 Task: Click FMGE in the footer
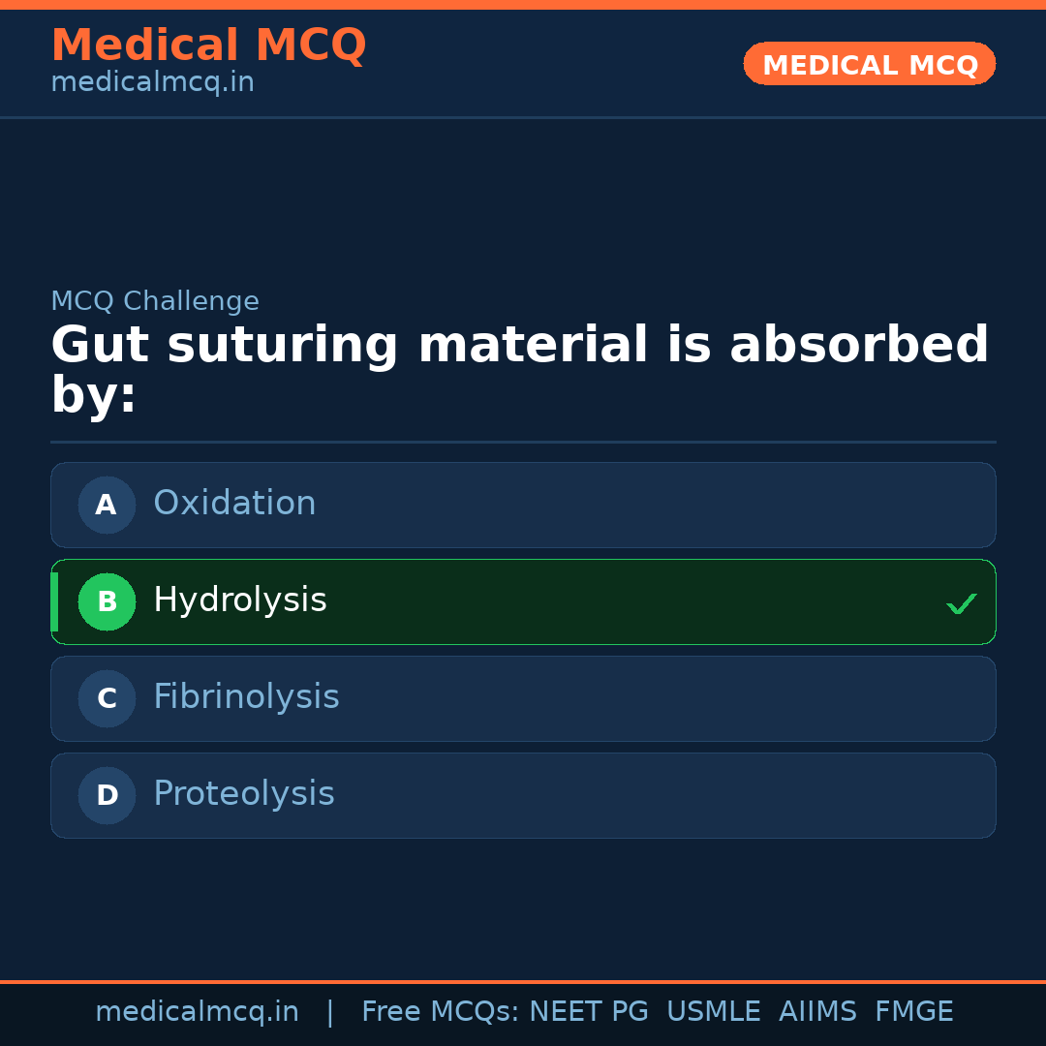tap(913, 1012)
